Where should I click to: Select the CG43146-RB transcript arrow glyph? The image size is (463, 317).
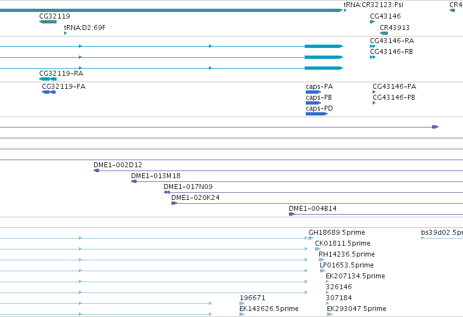click(x=373, y=57)
